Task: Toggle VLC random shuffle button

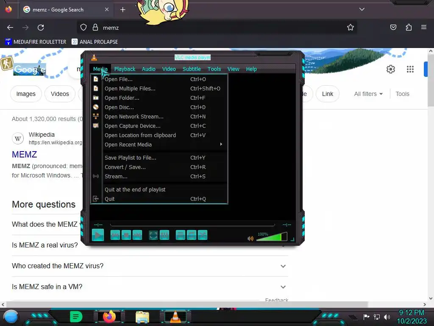Action: [x=203, y=235]
